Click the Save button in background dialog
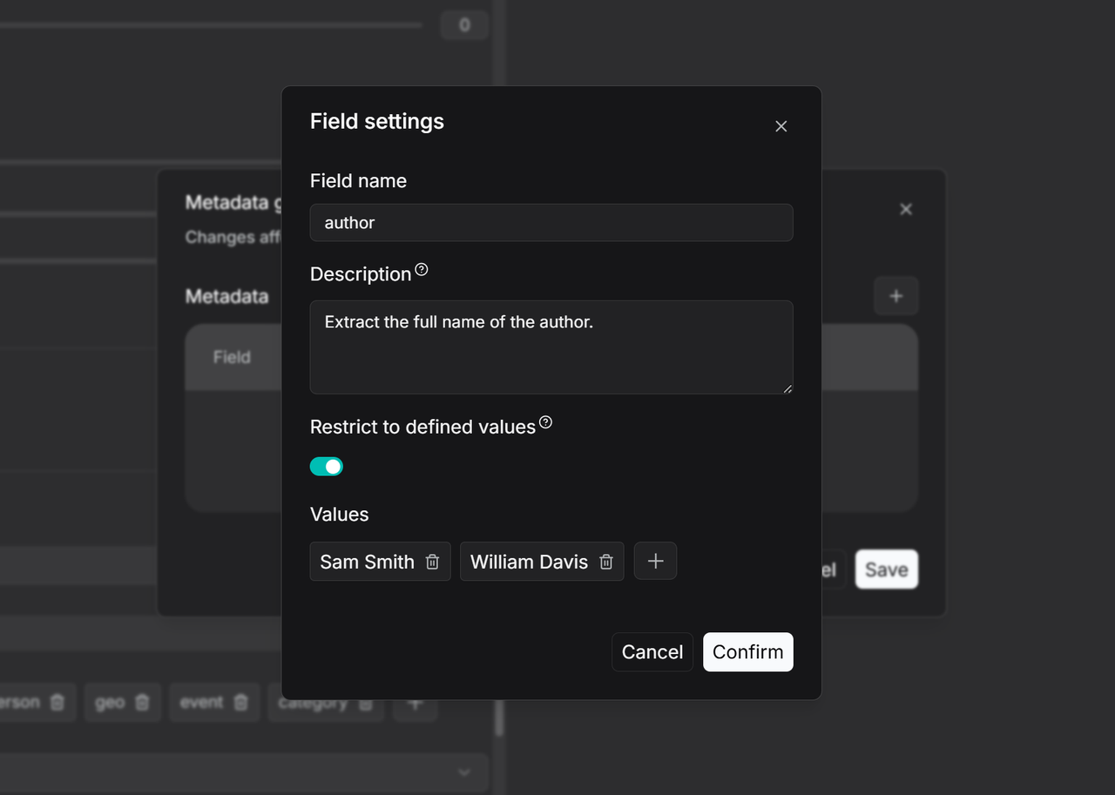The image size is (1115, 795). pyautogui.click(x=886, y=569)
